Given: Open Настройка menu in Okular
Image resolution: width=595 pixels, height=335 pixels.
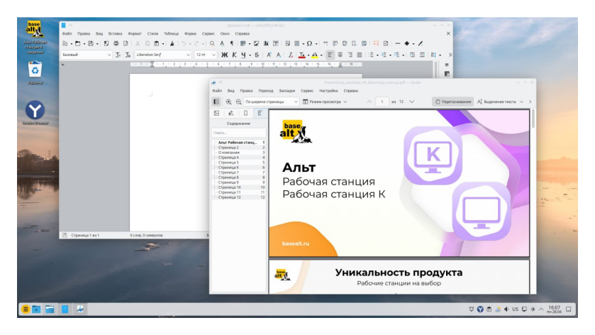Looking at the screenshot, I should pos(328,91).
